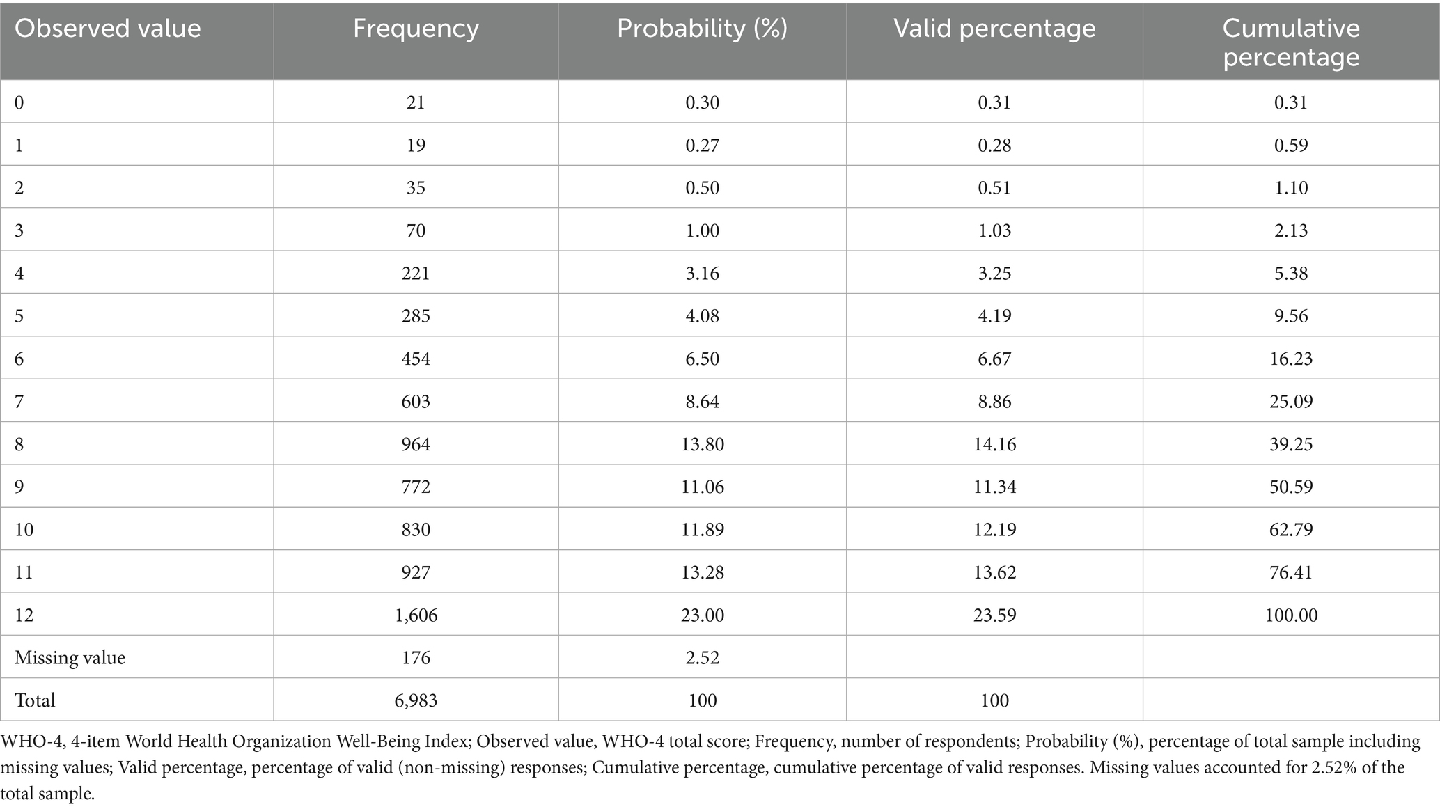Click the Total row label

(x=35, y=700)
